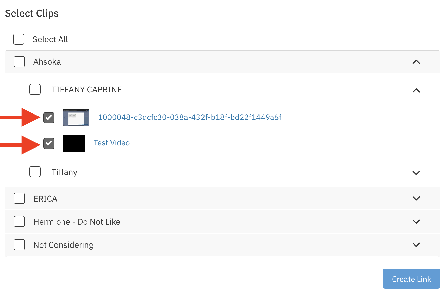The width and height of the screenshot is (445, 294).
Task: Check the Not Considering checkbox
Action: [x=19, y=244]
